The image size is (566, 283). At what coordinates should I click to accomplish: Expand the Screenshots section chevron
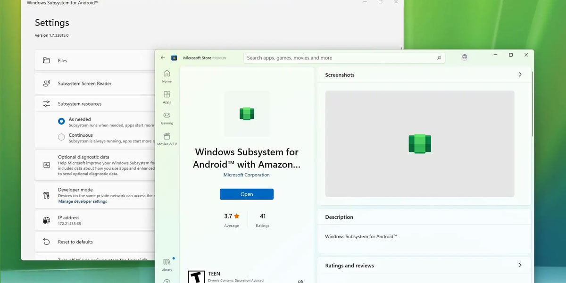pos(520,75)
